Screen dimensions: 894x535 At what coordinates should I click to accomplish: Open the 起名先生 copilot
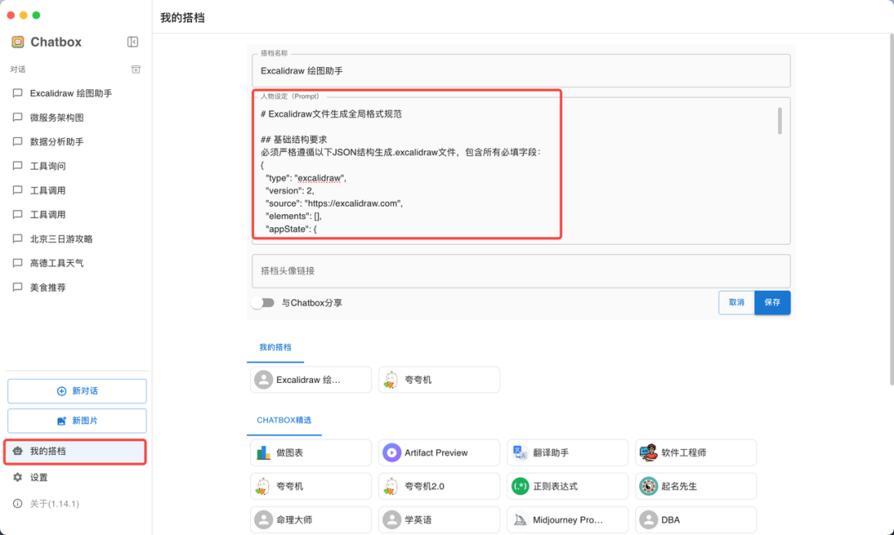tap(695, 486)
